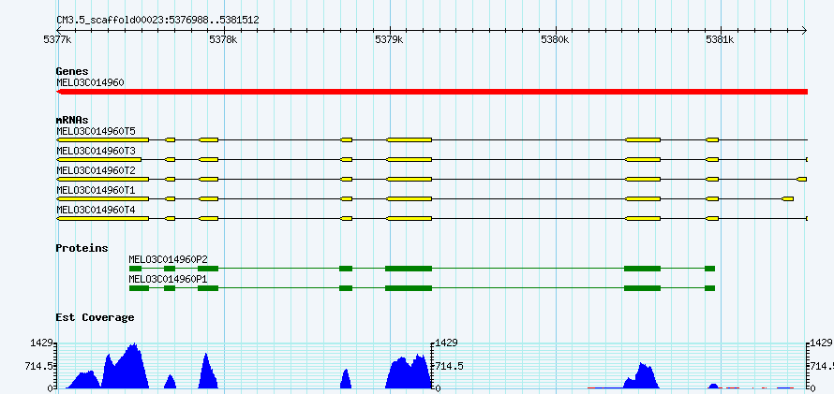The width and height of the screenshot is (834, 394).
Task: Click the 5378k ruler tick label
Action: pos(225,38)
